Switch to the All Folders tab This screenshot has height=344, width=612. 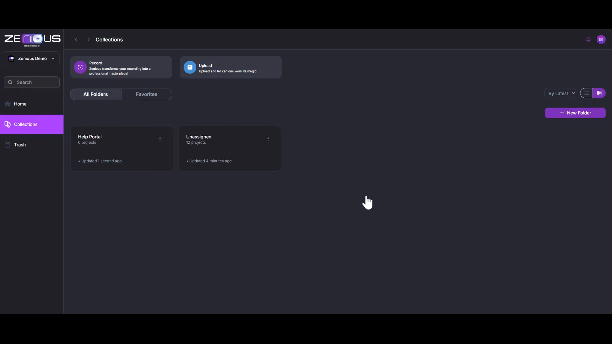[96, 94]
